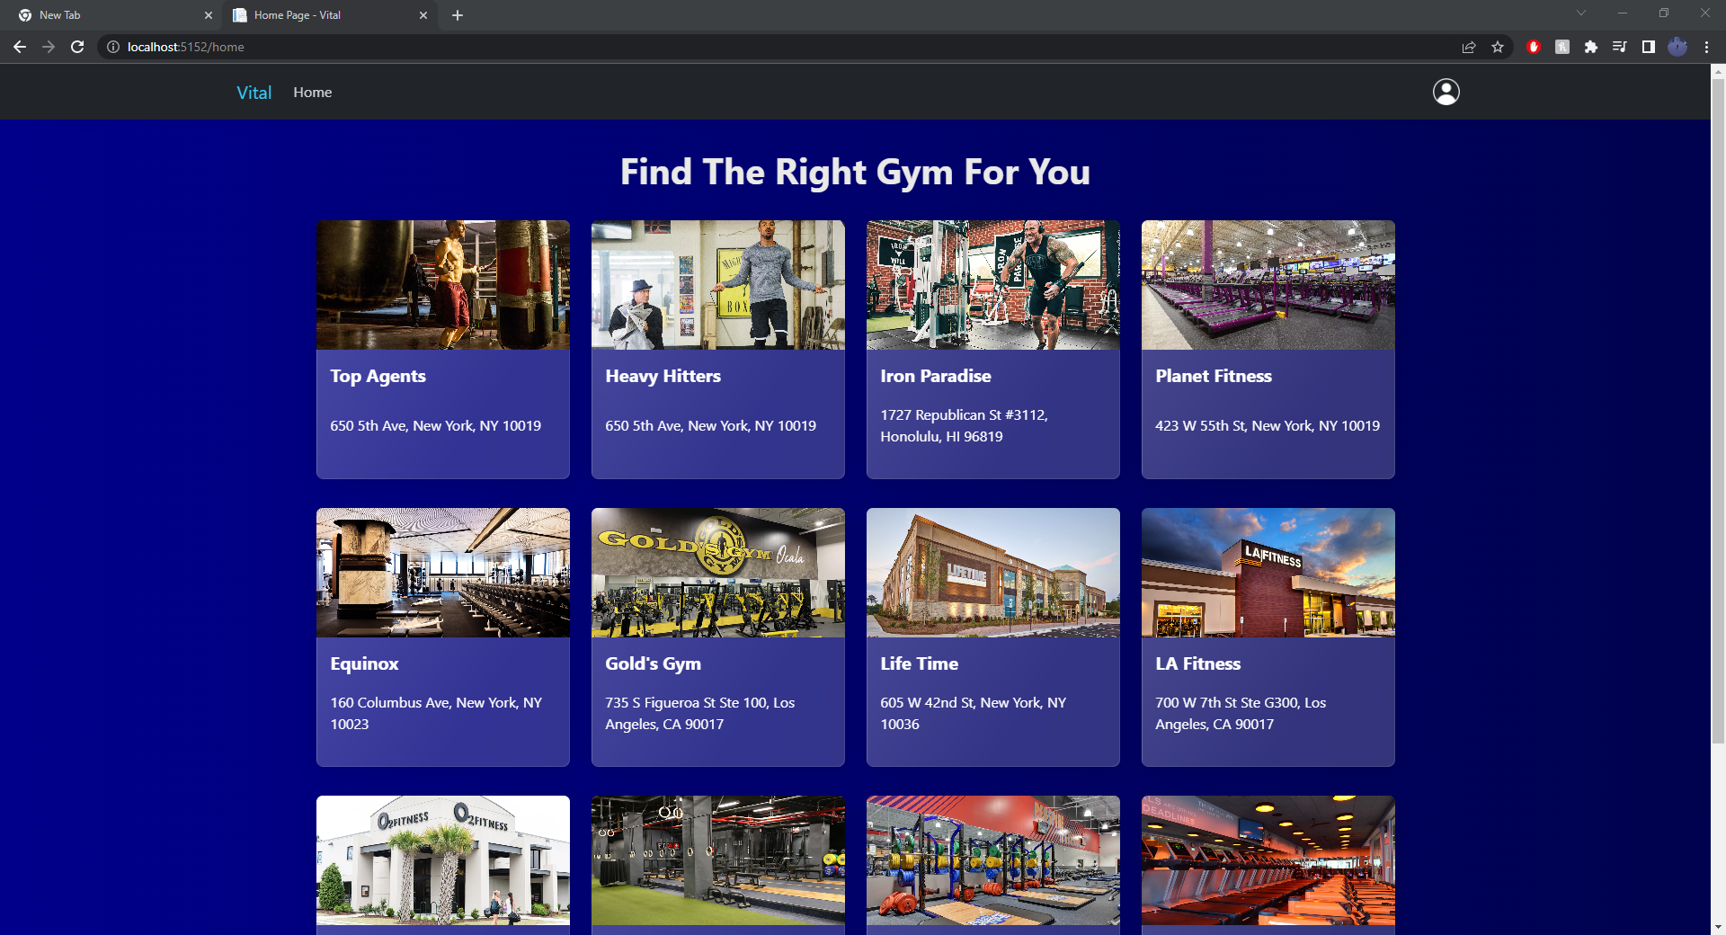This screenshot has height=935, width=1726.
Task: View site information icon in address bar
Action: point(112,47)
